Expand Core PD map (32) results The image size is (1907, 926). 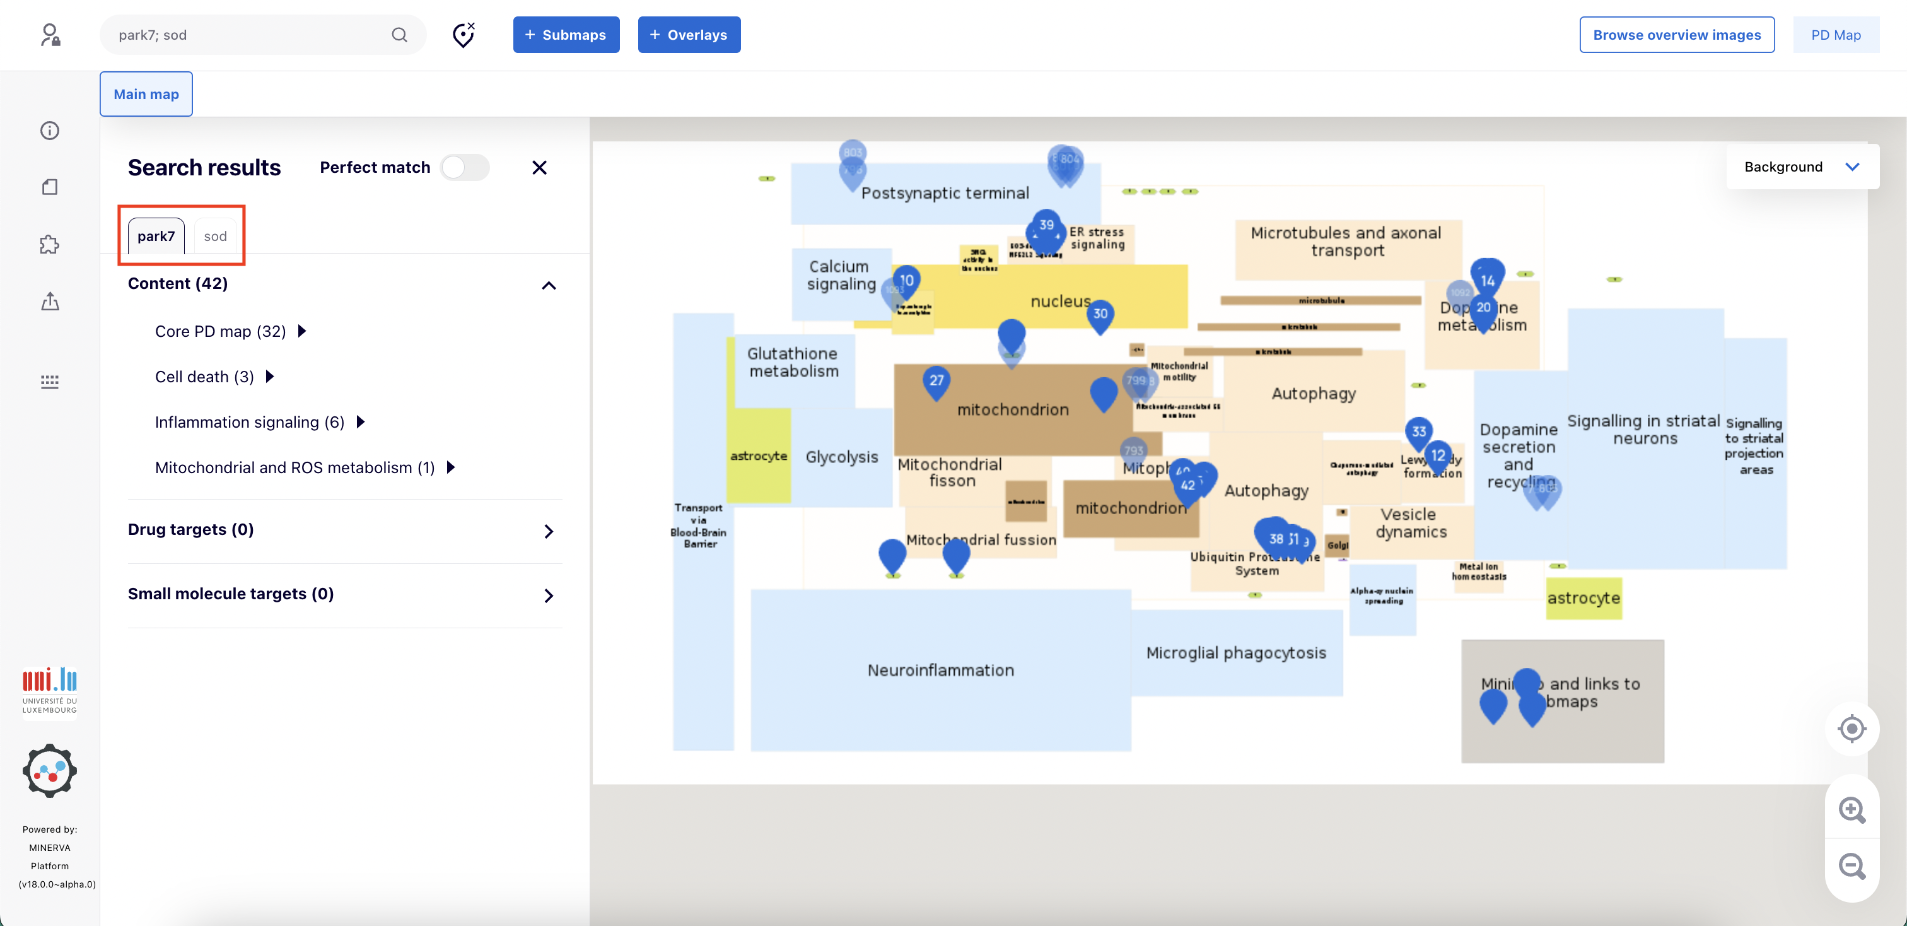(302, 331)
